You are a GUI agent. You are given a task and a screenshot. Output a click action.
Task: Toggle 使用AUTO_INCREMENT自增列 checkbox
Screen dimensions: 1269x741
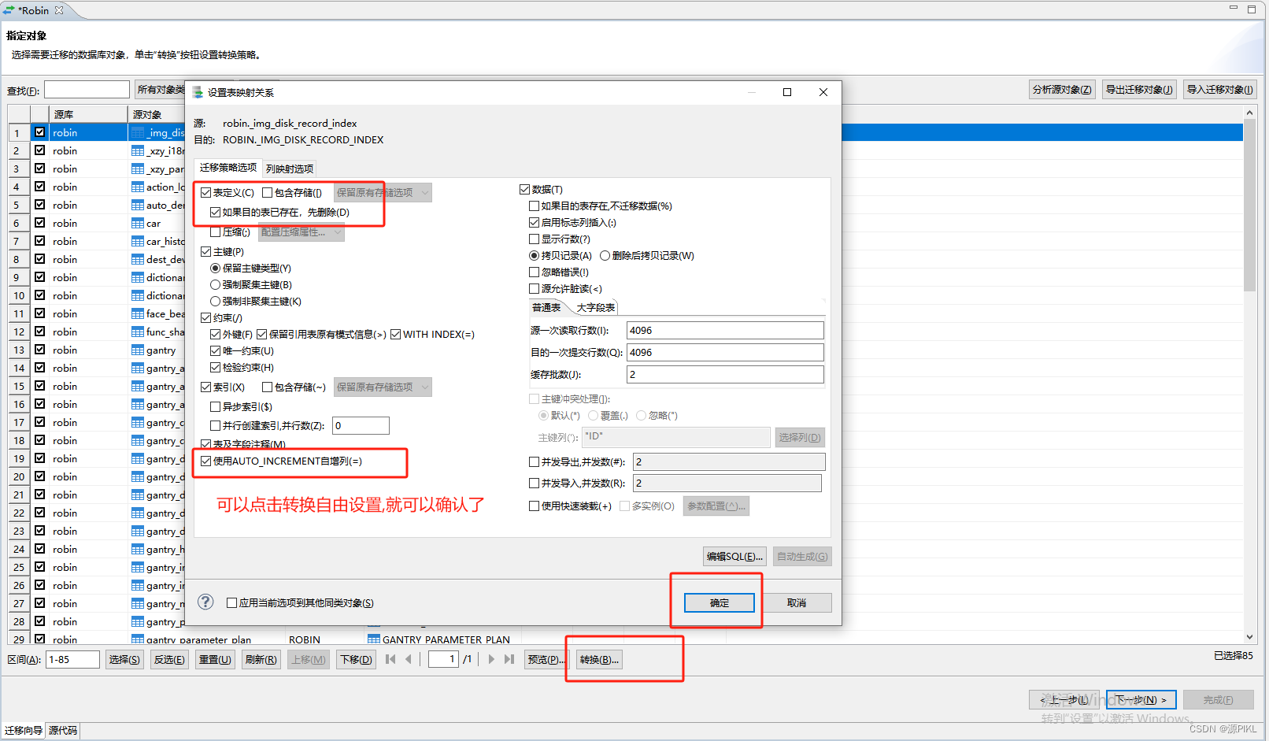[x=206, y=461]
